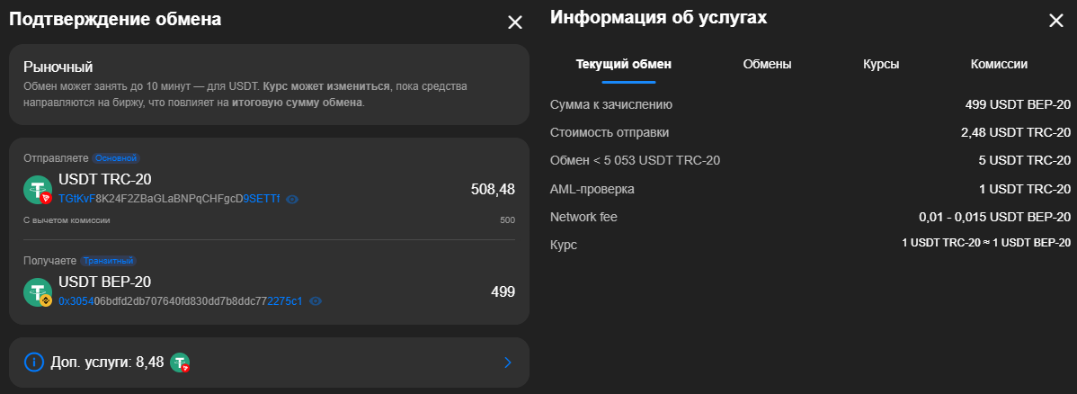Click the Информация об услугах title

[x=659, y=18]
